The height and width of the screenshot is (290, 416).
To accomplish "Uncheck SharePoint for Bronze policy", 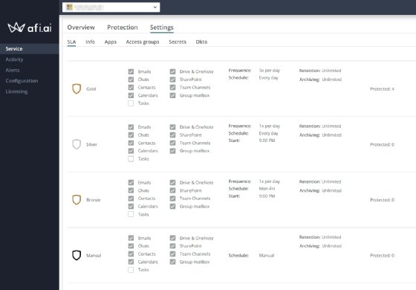I will click(x=172, y=190).
